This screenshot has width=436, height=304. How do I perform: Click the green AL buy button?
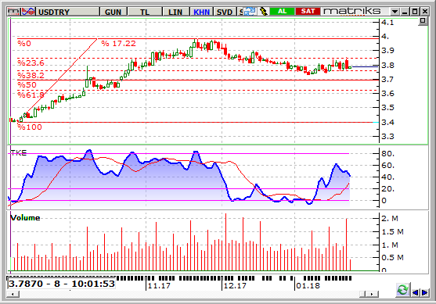point(282,12)
